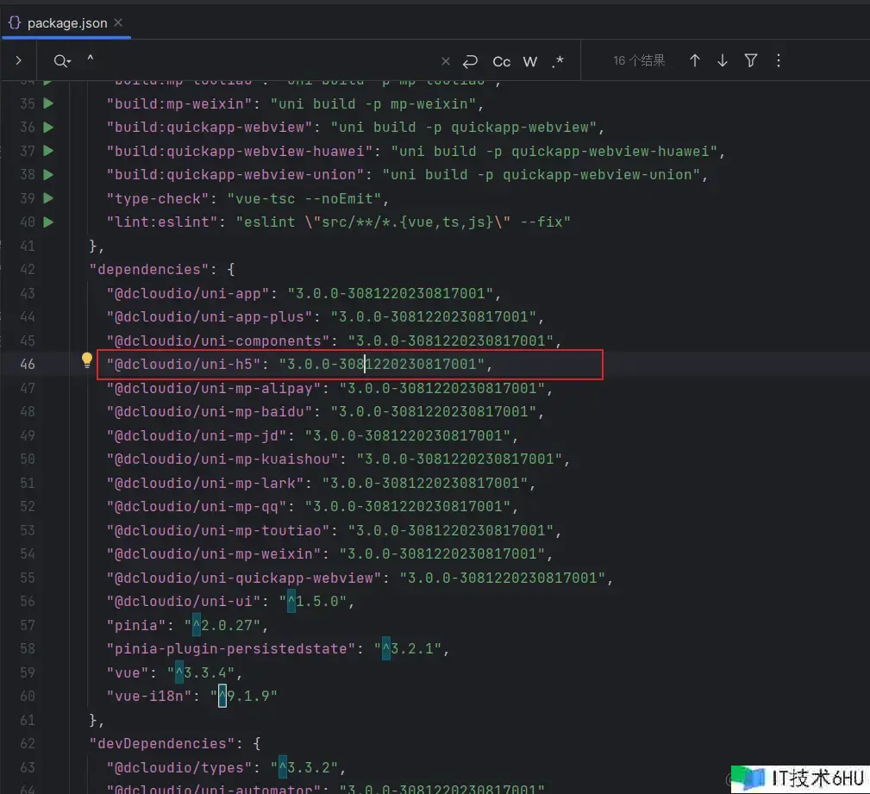
Task: Click the "pinia-plugin-persistedstate" key
Action: coord(231,648)
